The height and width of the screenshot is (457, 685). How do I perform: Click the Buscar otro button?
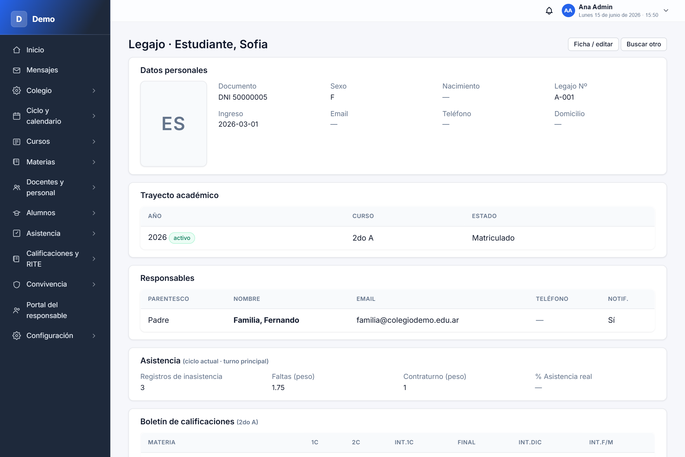[643, 44]
